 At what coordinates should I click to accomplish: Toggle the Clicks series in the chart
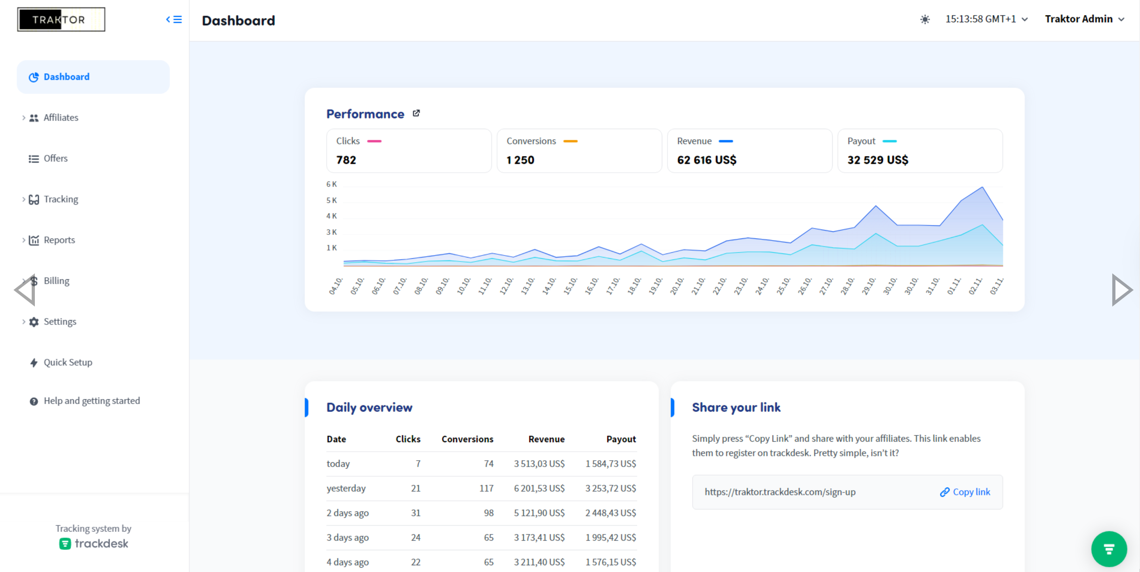pyautogui.click(x=408, y=151)
